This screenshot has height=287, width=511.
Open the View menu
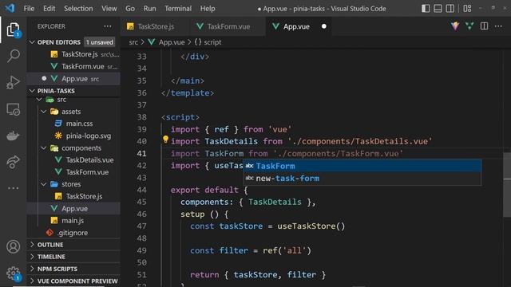click(109, 9)
